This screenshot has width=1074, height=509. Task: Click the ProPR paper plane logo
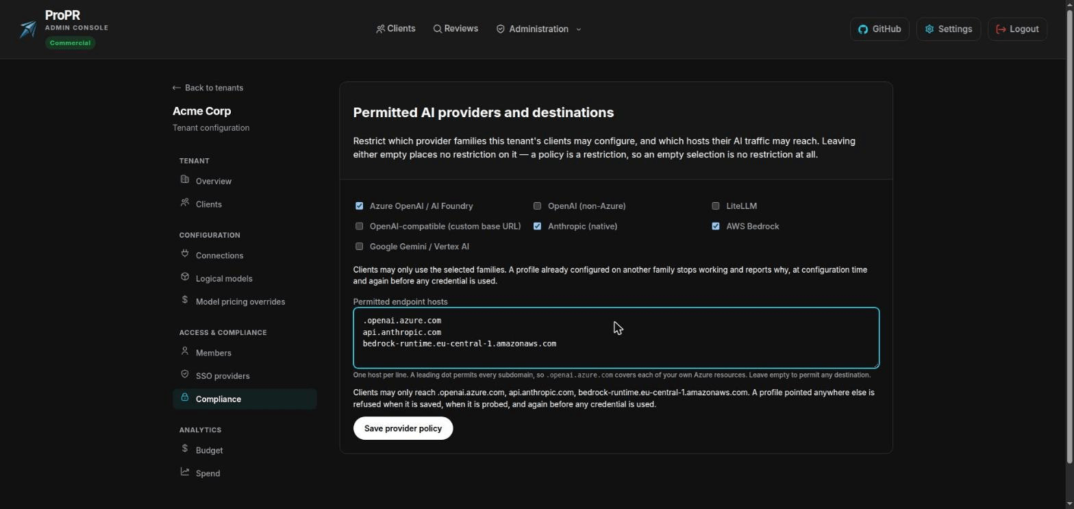(x=28, y=29)
